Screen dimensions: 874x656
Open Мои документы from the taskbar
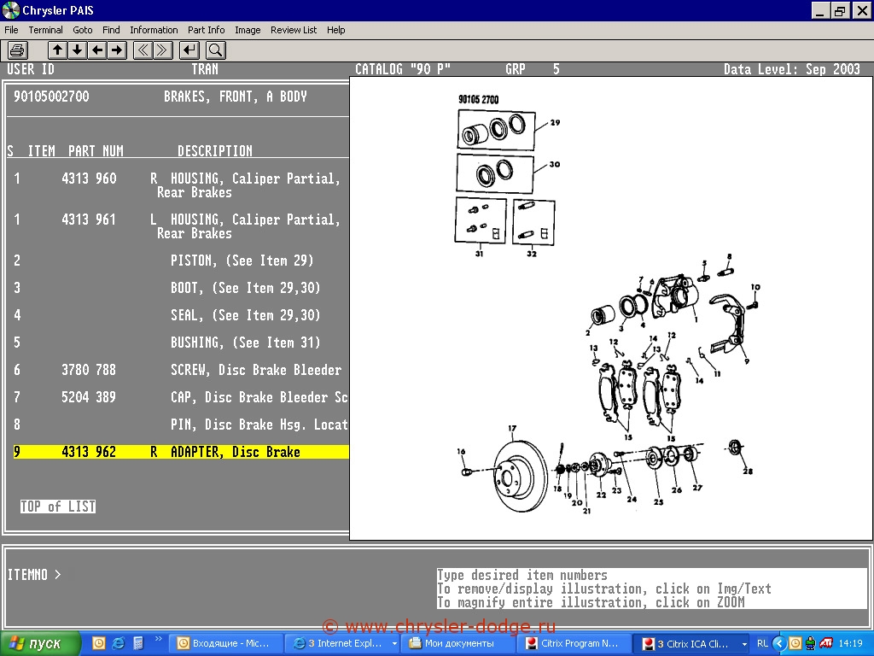458,644
